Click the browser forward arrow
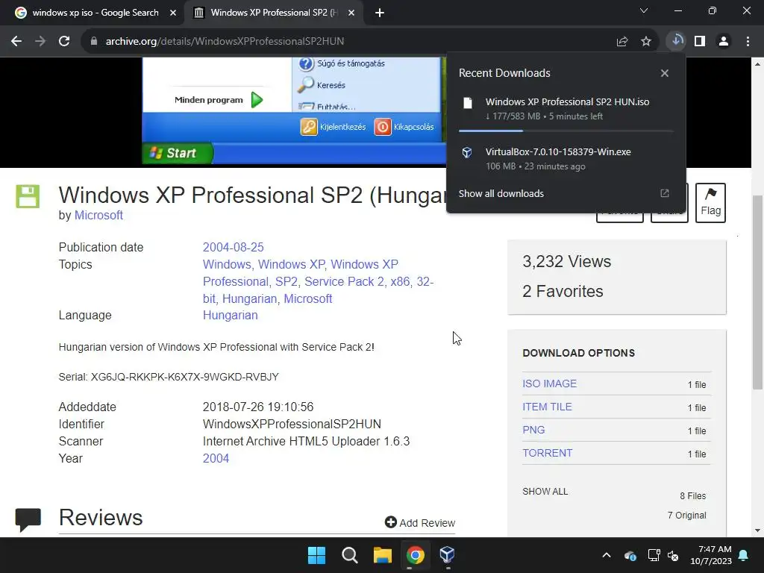 pos(40,42)
